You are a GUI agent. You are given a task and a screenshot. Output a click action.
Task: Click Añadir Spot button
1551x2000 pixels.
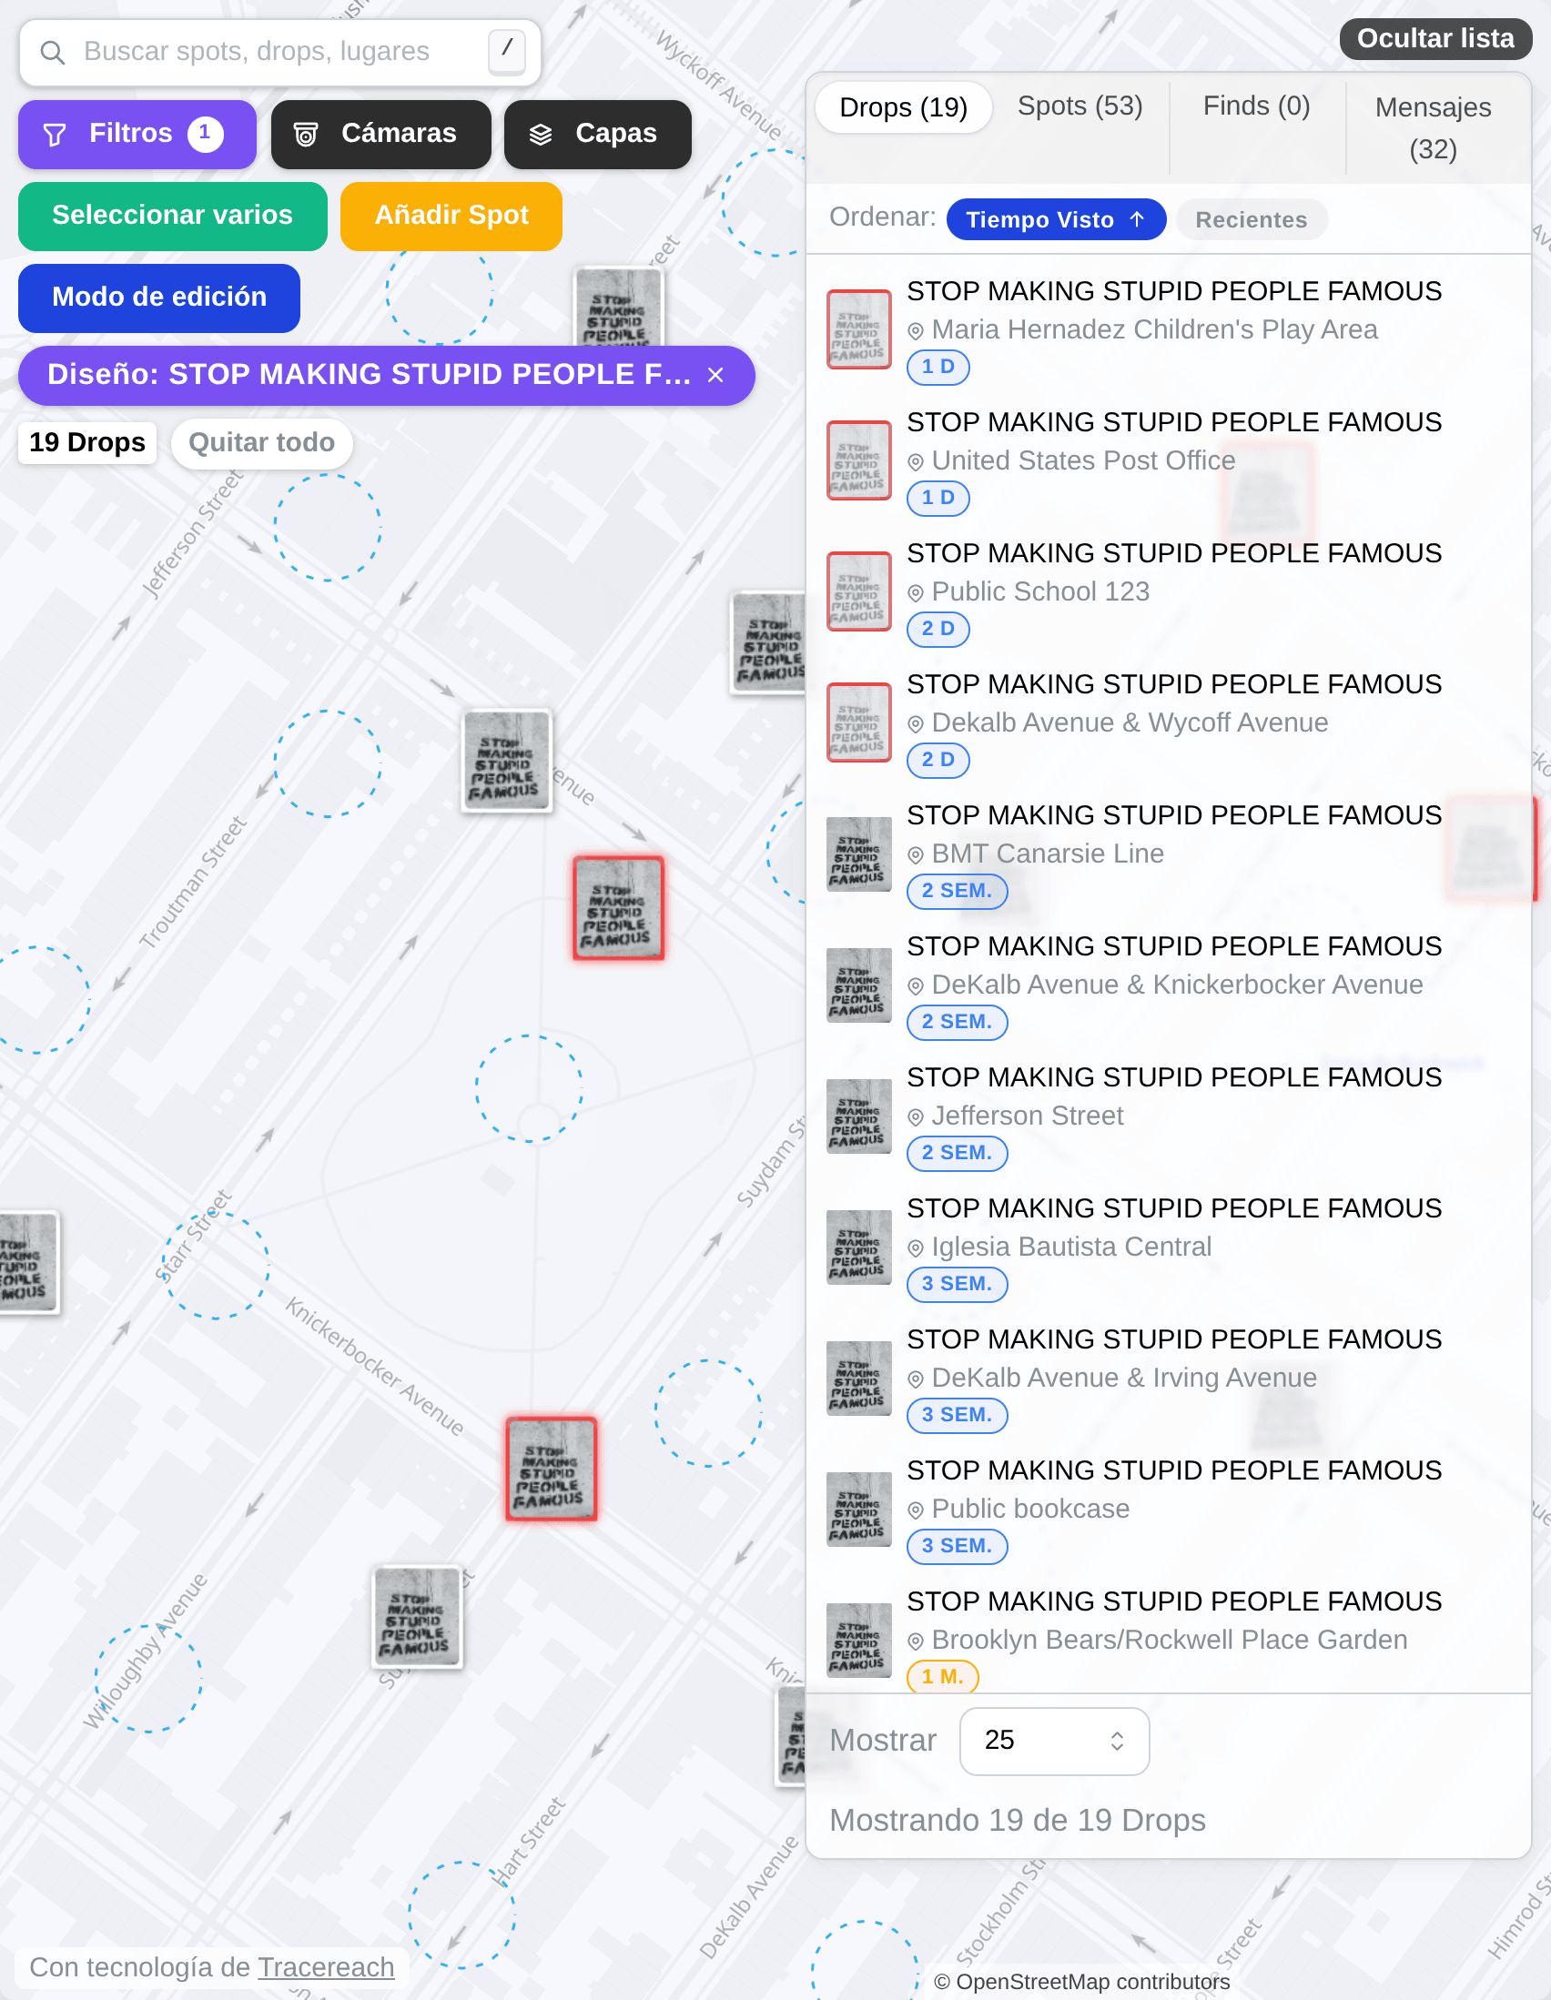click(451, 216)
